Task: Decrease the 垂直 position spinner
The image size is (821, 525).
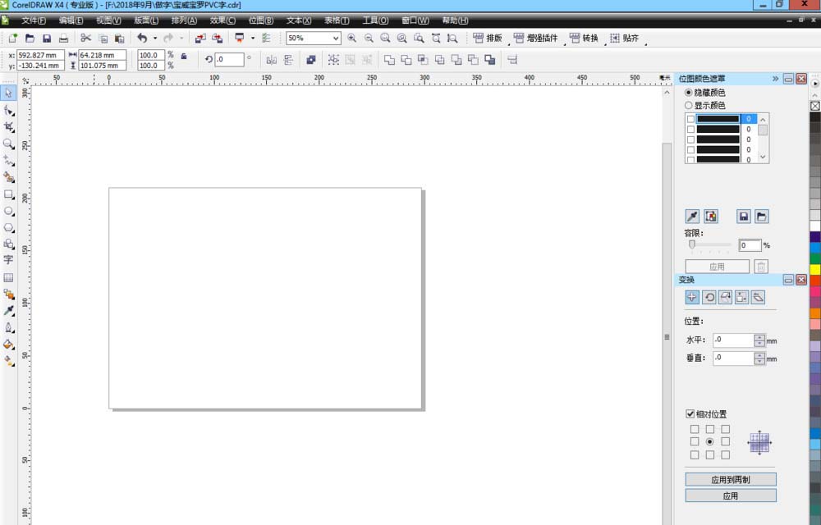Action: [x=759, y=361]
